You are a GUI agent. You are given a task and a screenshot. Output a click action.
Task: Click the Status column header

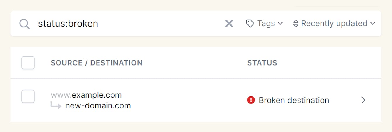262,63
